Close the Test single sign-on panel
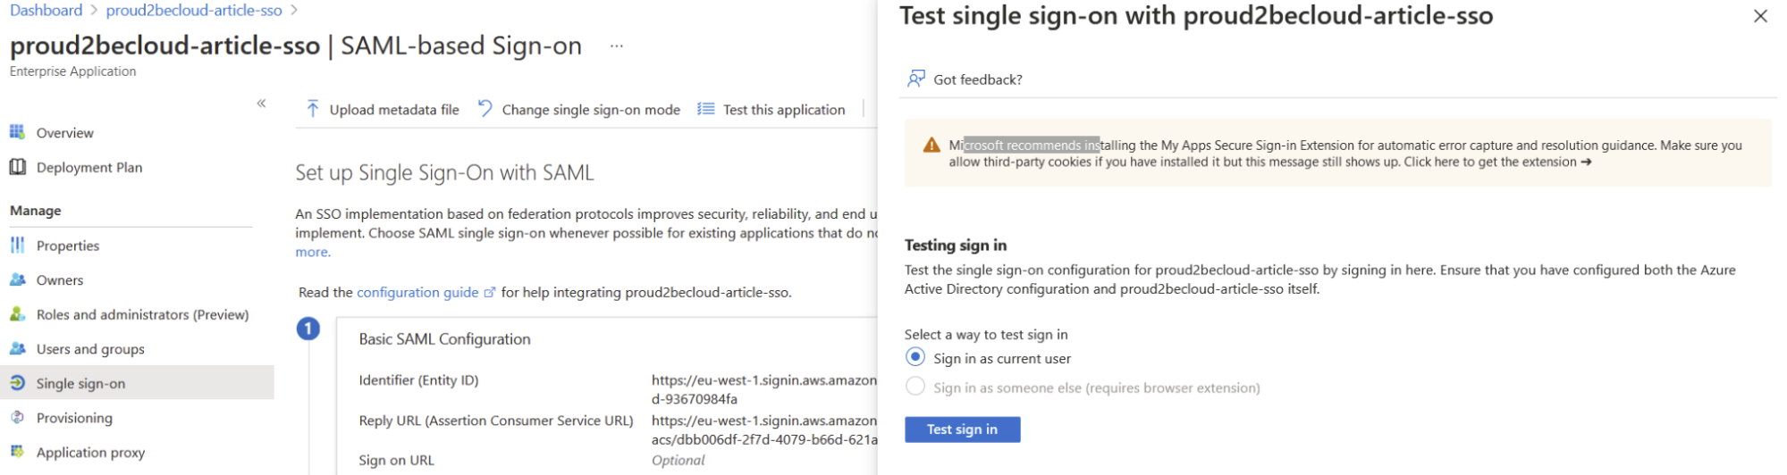Viewport: 1787px width, 475px height. (x=1760, y=16)
